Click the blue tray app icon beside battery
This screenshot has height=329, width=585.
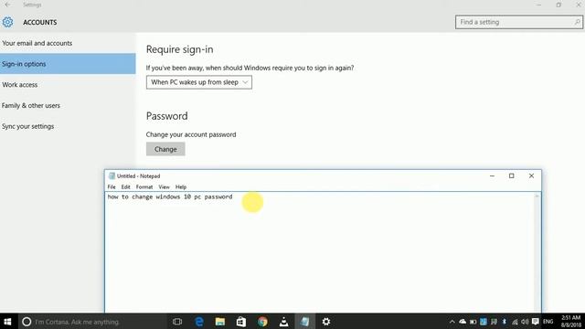pyautogui.click(x=484, y=322)
